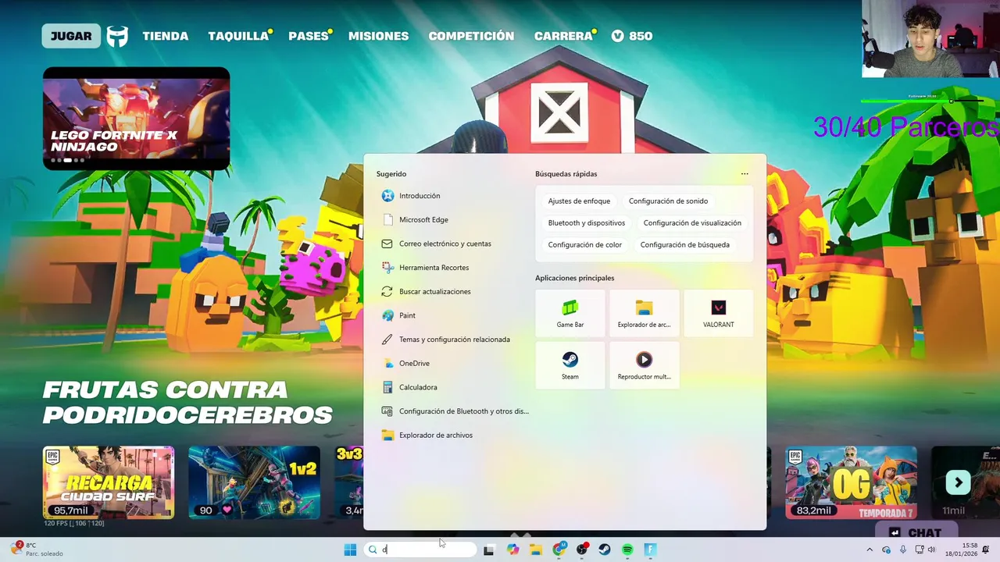Image resolution: width=1000 pixels, height=562 pixels.
Task: Open MISIONES tab in Fortnite
Action: [x=379, y=36]
